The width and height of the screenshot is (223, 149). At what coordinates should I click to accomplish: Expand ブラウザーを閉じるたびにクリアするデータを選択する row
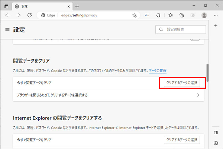(109, 95)
